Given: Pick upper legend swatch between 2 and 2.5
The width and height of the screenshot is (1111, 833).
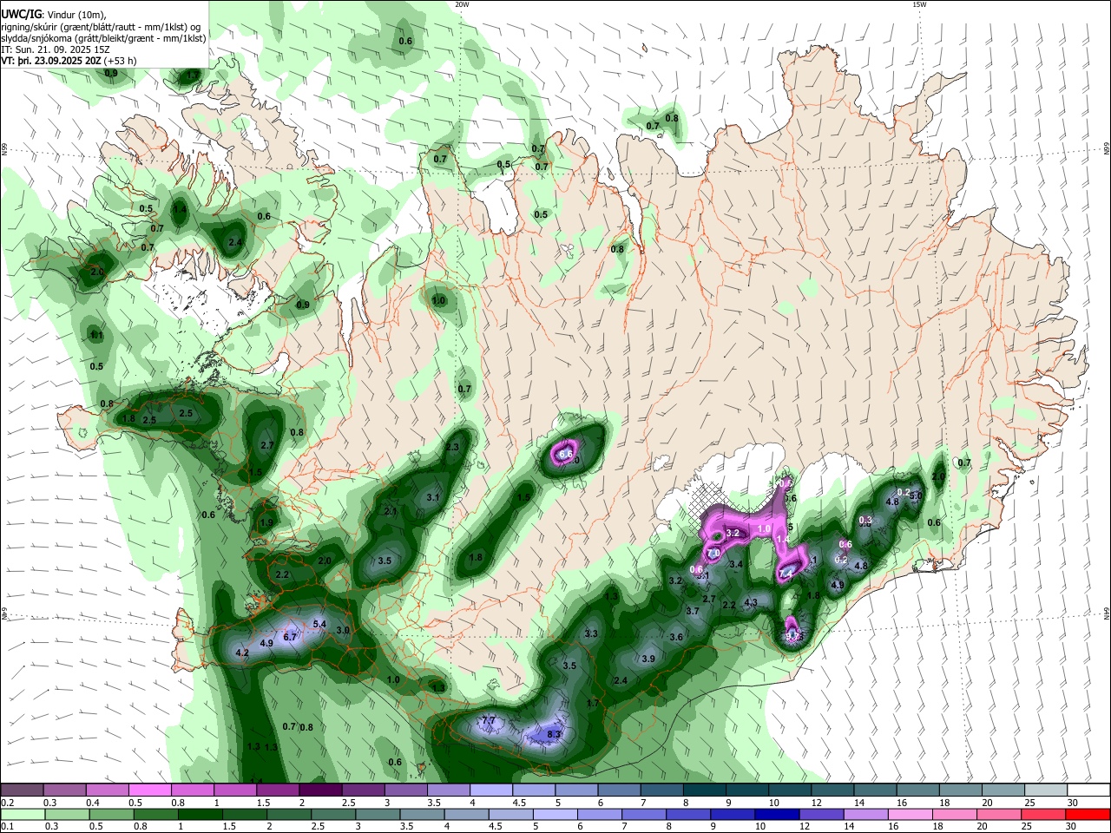Looking at the screenshot, I should pyautogui.click(x=320, y=790).
